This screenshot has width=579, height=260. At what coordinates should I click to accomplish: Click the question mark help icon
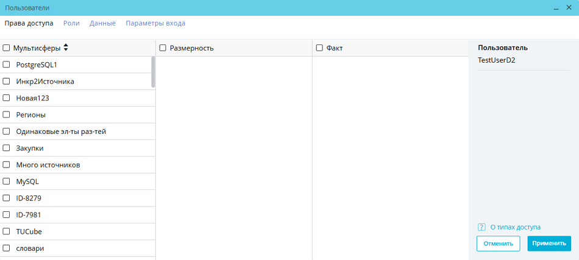pos(481,227)
